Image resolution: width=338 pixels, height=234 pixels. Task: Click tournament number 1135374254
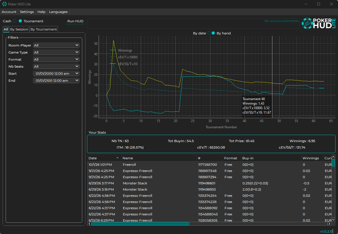[207, 196]
